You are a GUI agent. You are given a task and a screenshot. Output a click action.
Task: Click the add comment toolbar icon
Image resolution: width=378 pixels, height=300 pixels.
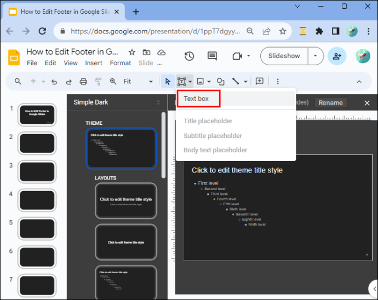(x=259, y=81)
